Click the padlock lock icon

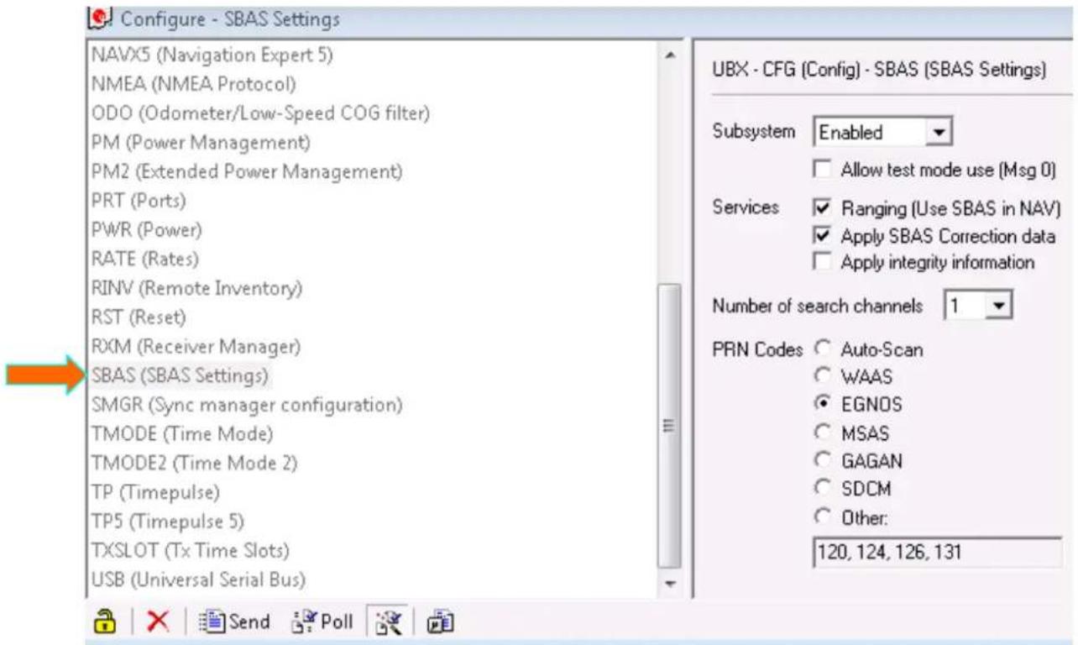[x=105, y=621]
